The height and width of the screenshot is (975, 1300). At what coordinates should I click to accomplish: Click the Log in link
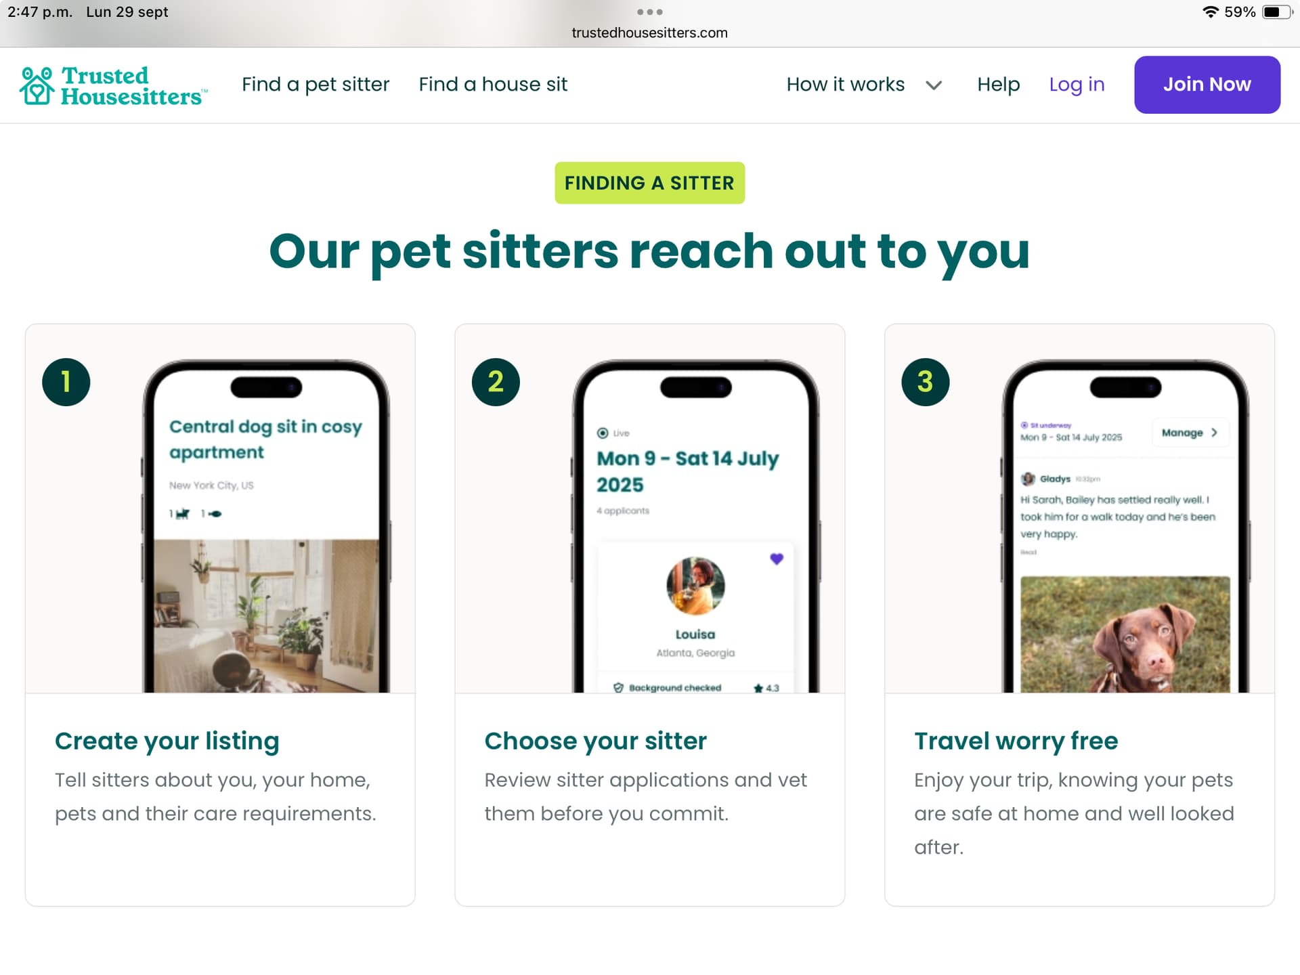tap(1077, 84)
